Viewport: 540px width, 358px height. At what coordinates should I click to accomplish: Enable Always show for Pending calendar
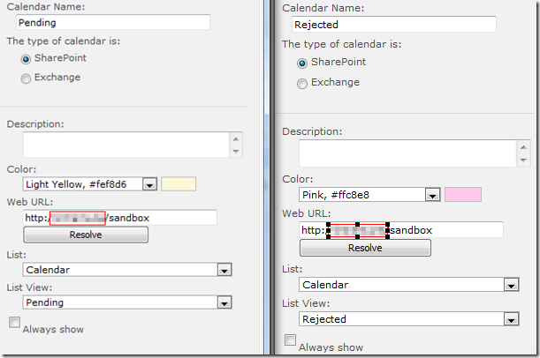[x=14, y=324]
